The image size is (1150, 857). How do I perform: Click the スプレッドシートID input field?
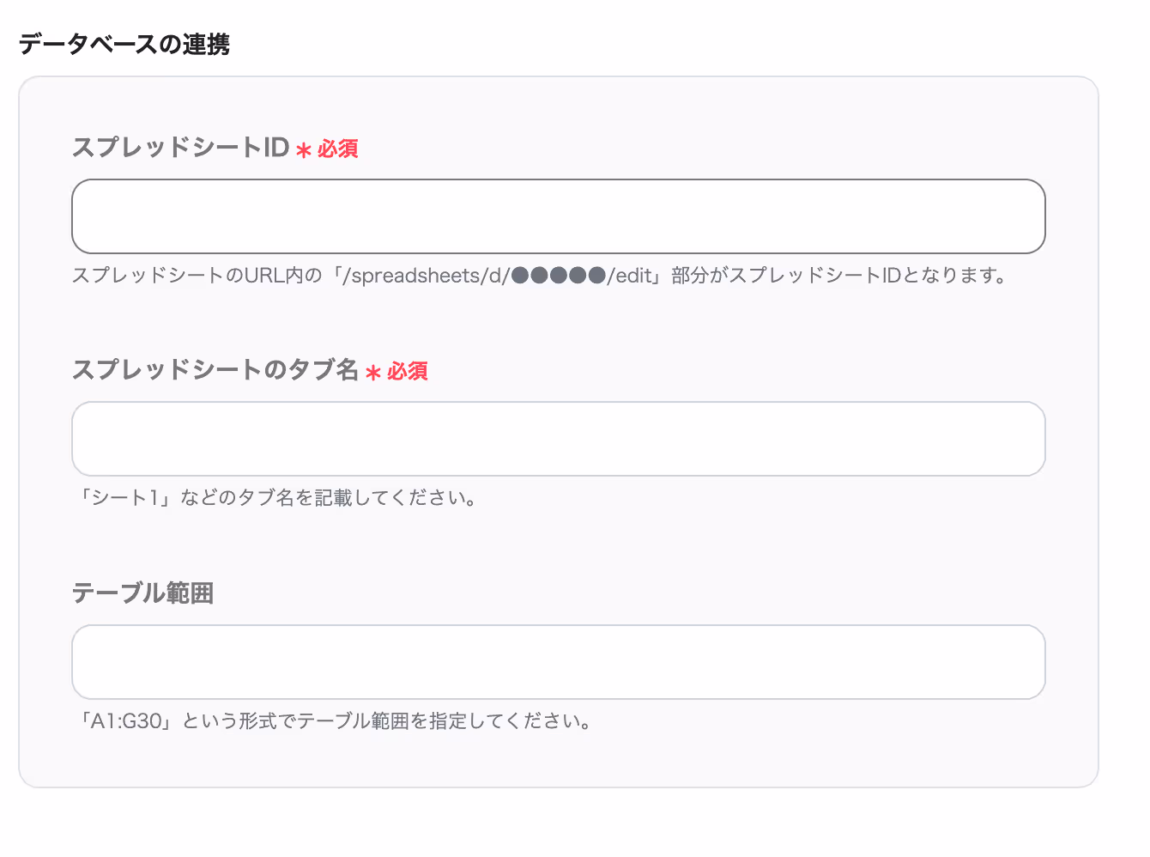coord(559,216)
